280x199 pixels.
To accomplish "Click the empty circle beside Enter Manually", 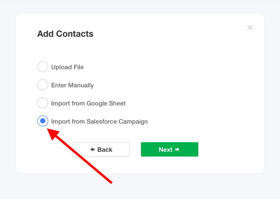I will coord(43,84).
